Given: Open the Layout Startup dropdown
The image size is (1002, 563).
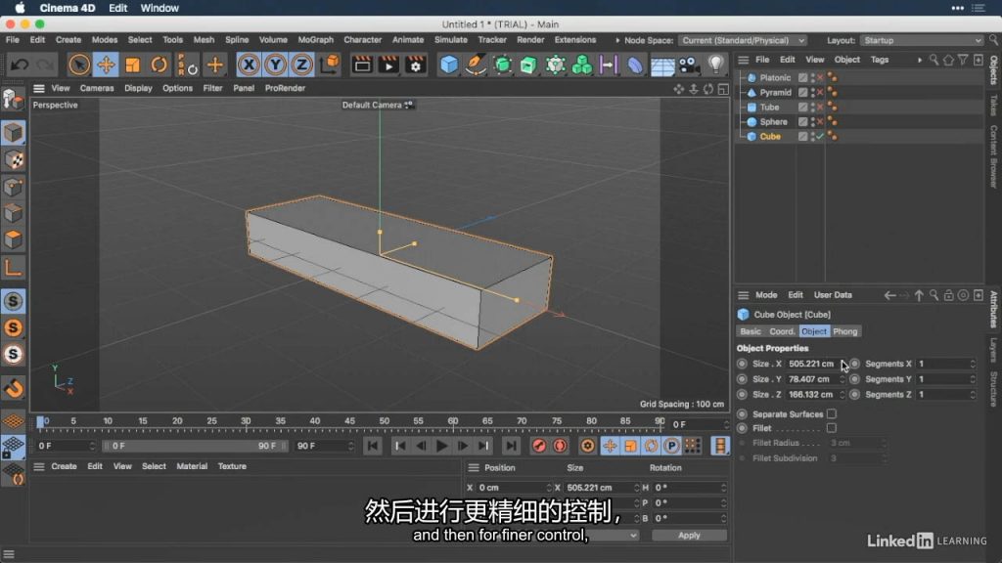Looking at the screenshot, I should click(922, 40).
